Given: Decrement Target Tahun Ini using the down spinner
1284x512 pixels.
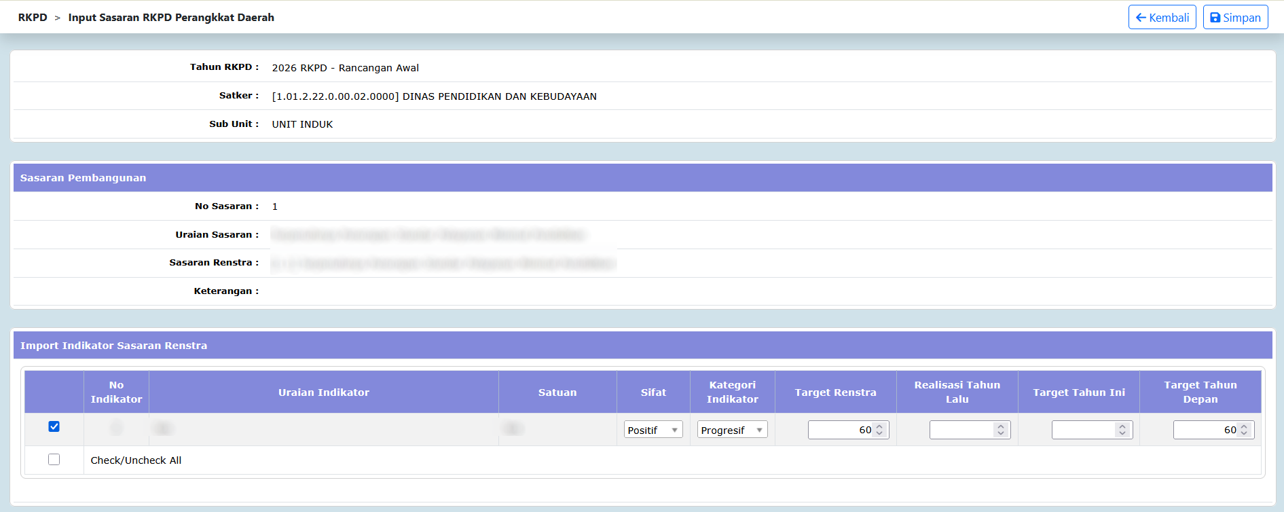Looking at the screenshot, I should 1122,433.
